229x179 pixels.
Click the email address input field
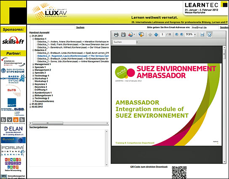point(205,27)
